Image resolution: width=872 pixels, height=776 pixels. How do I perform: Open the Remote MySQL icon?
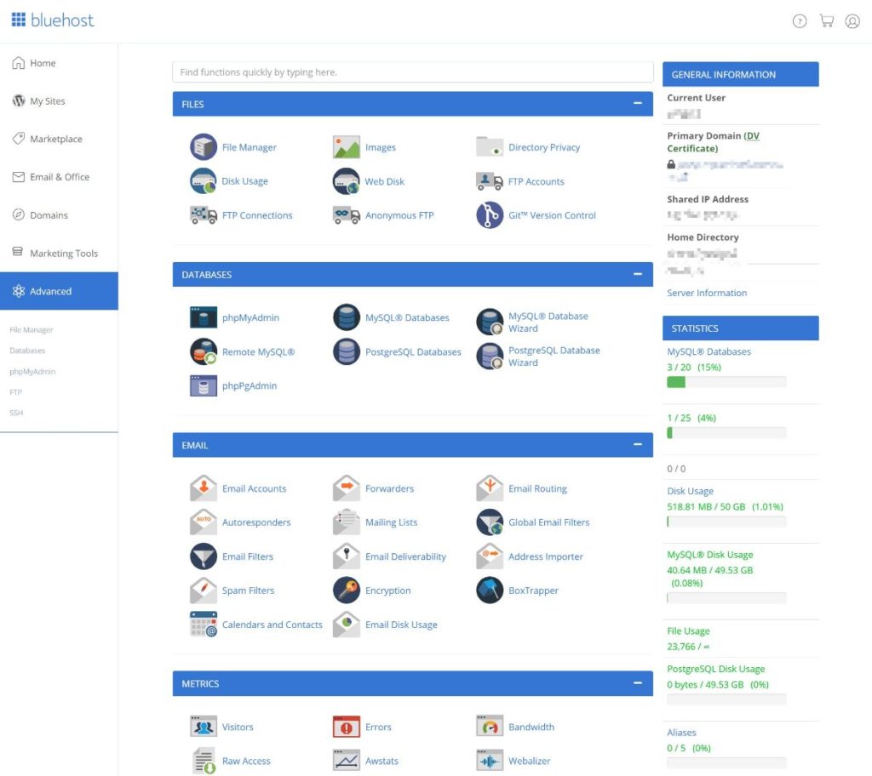point(204,352)
